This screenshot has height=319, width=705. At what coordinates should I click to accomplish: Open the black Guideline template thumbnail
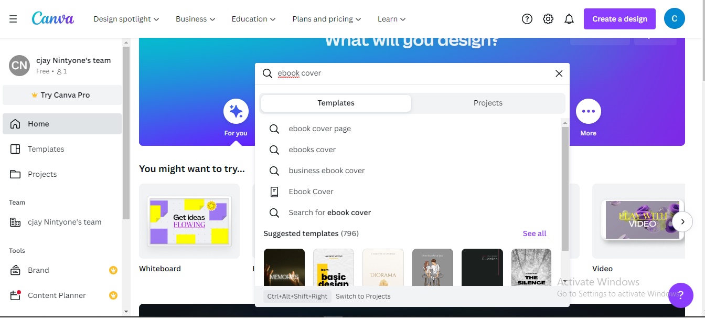[482, 268]
